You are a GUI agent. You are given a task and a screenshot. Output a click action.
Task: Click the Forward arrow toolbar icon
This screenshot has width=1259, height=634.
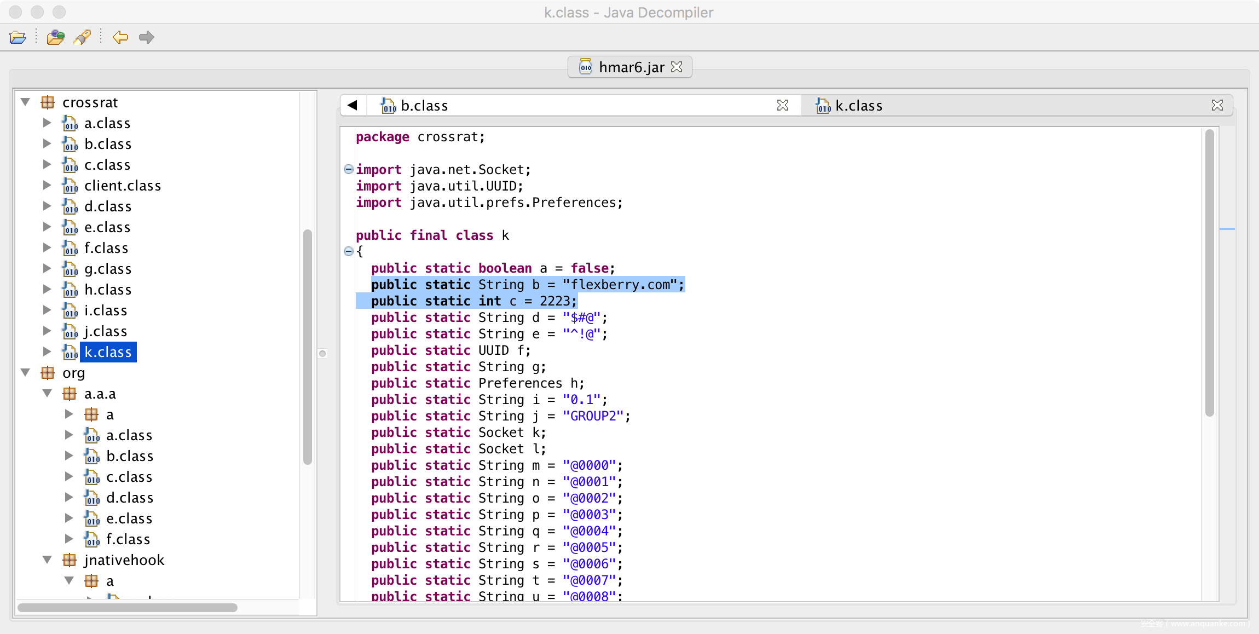click(146, 37)
